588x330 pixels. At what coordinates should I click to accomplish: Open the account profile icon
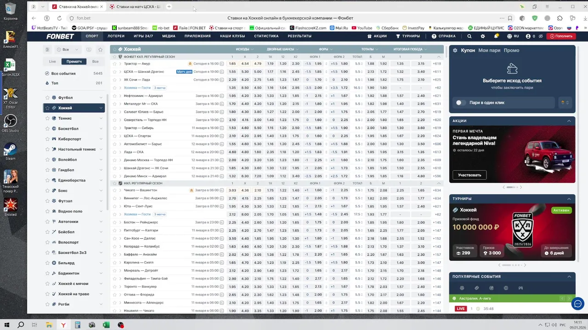(528, 36)
